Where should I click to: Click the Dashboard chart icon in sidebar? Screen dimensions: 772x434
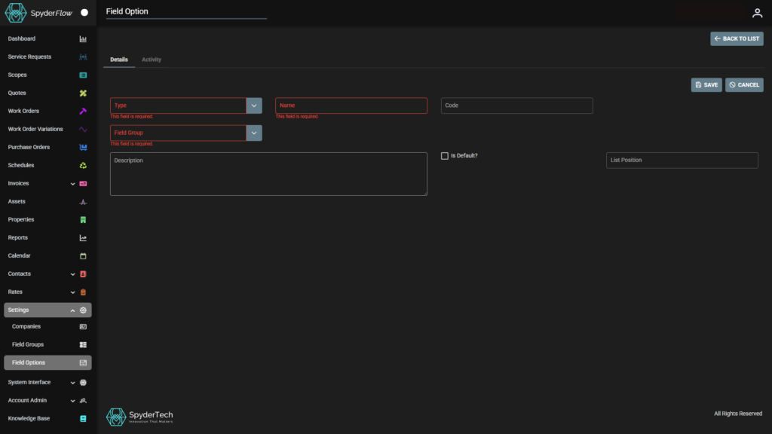click(83, 39)
